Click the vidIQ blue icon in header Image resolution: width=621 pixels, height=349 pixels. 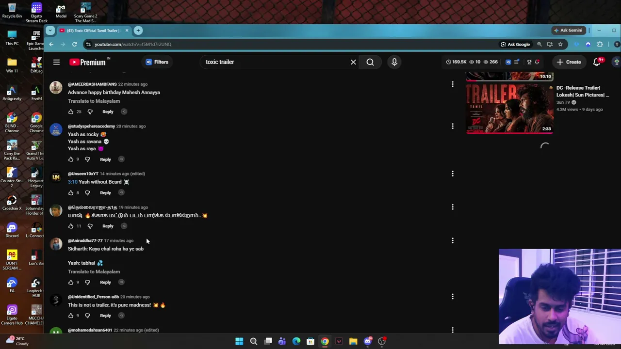pos(508,62)
